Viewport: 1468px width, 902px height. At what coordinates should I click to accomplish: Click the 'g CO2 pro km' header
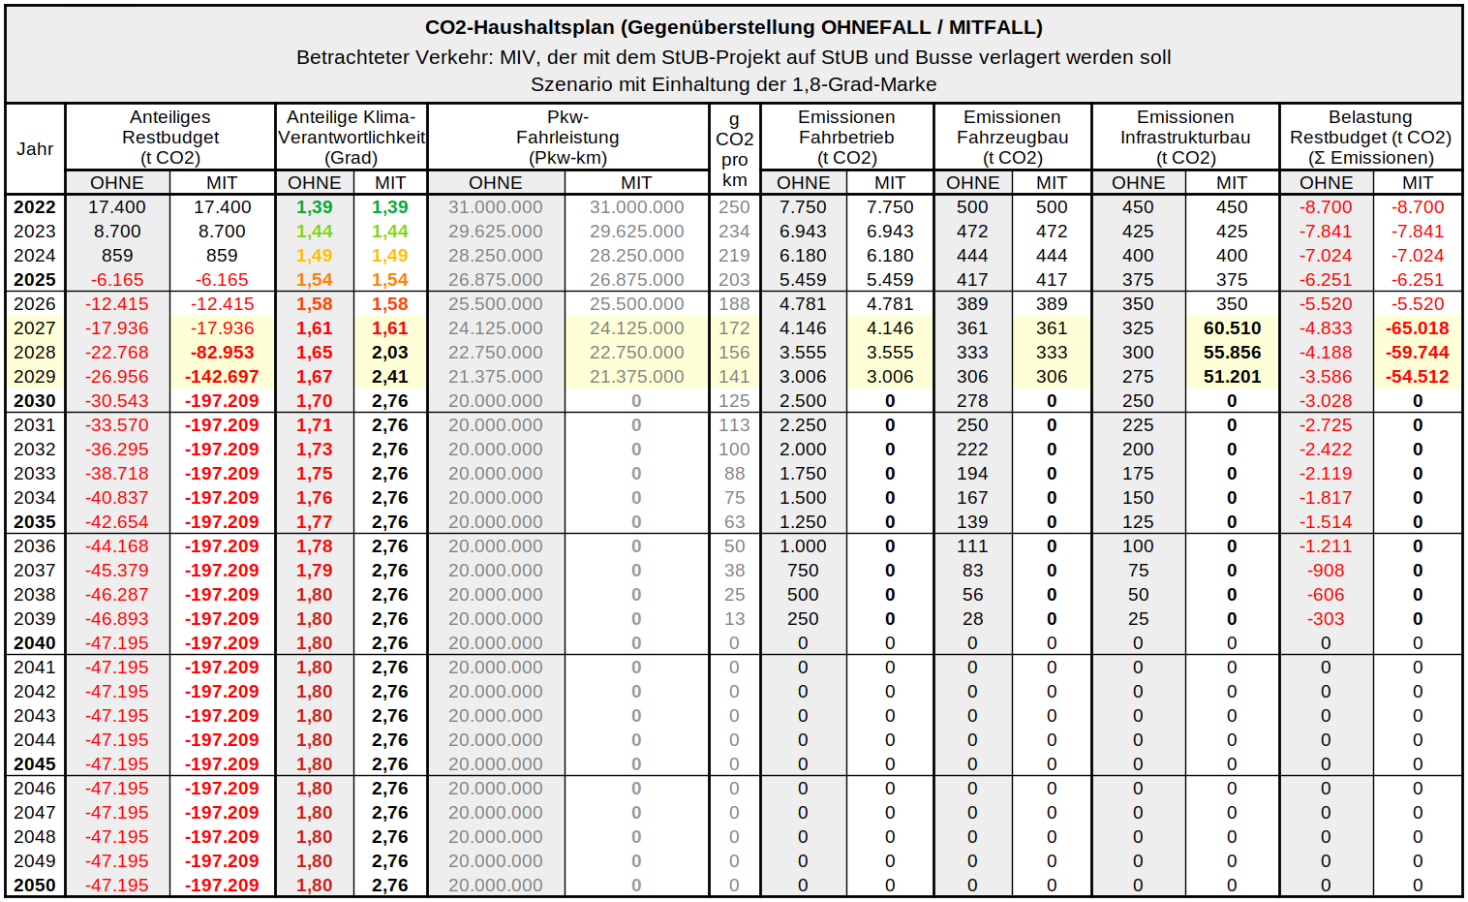pos(734,149)
